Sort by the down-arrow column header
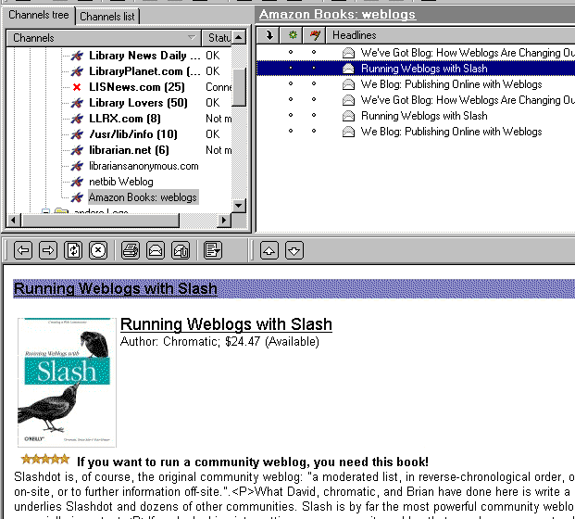Viewport: 575px width, 519px height. click(x=269, y=35)
